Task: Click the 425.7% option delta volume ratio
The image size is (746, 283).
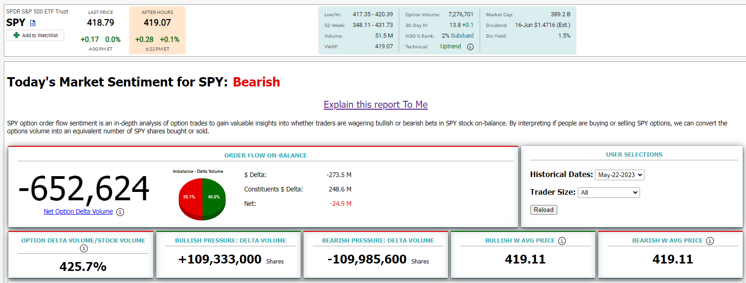Action: pos(83,267)
